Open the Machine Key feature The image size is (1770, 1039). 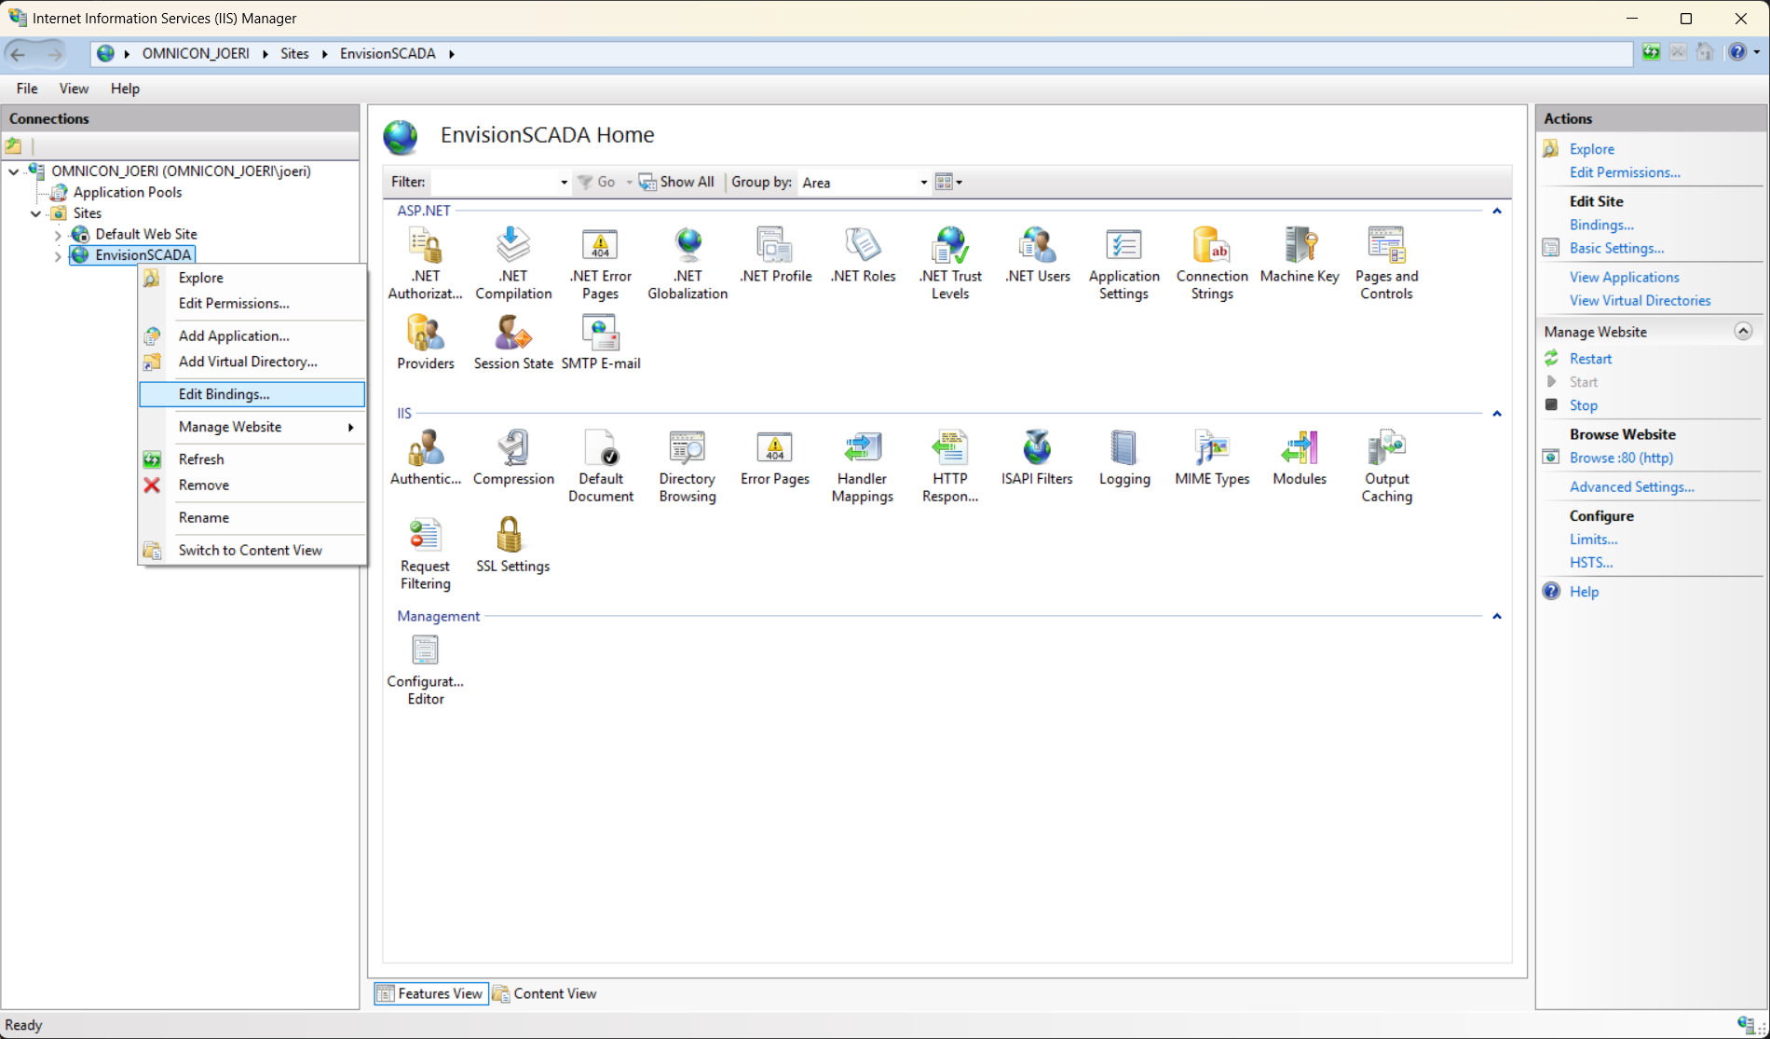1299,254
